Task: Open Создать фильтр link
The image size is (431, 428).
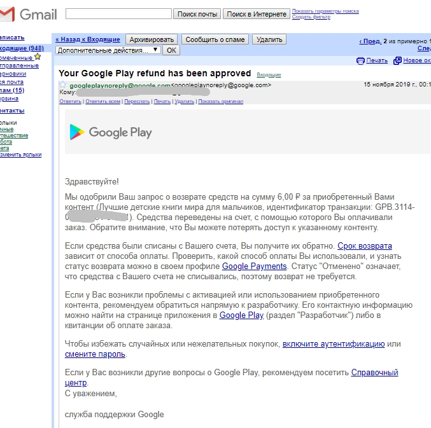Action: [x=311, y=17]
